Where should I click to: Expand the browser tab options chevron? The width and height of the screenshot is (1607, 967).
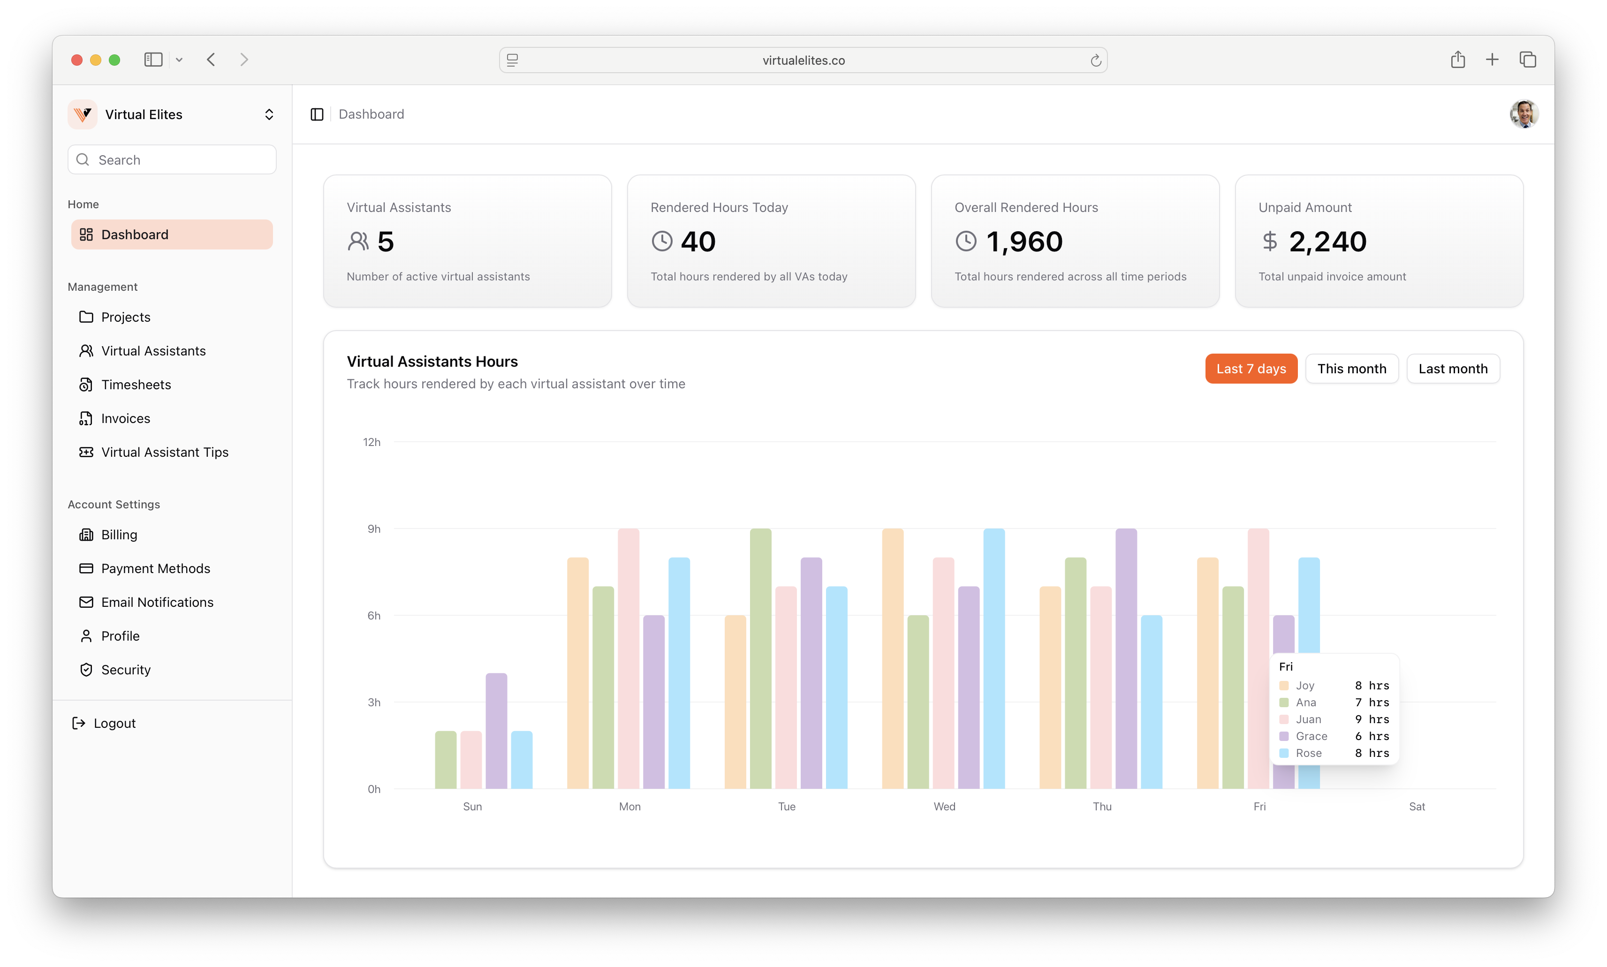180,59
